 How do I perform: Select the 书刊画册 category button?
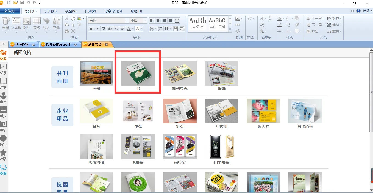pyautogui.click(x=62, y=77)
